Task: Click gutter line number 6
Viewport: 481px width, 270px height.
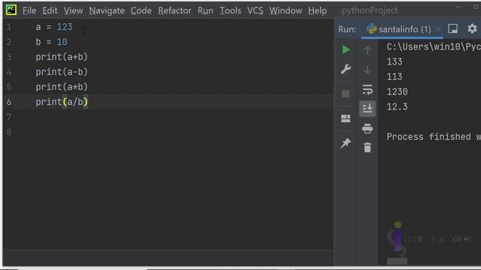Action: tap(9, 102)
